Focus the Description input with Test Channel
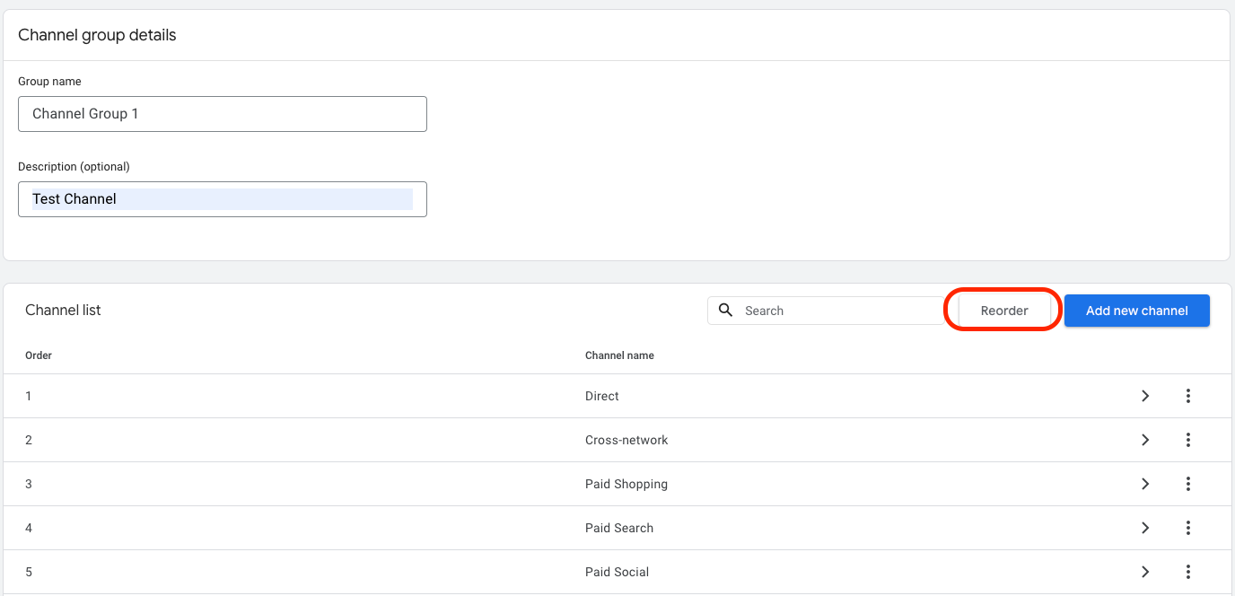The height and width of the screenshot is (596, 1235). 223,199
